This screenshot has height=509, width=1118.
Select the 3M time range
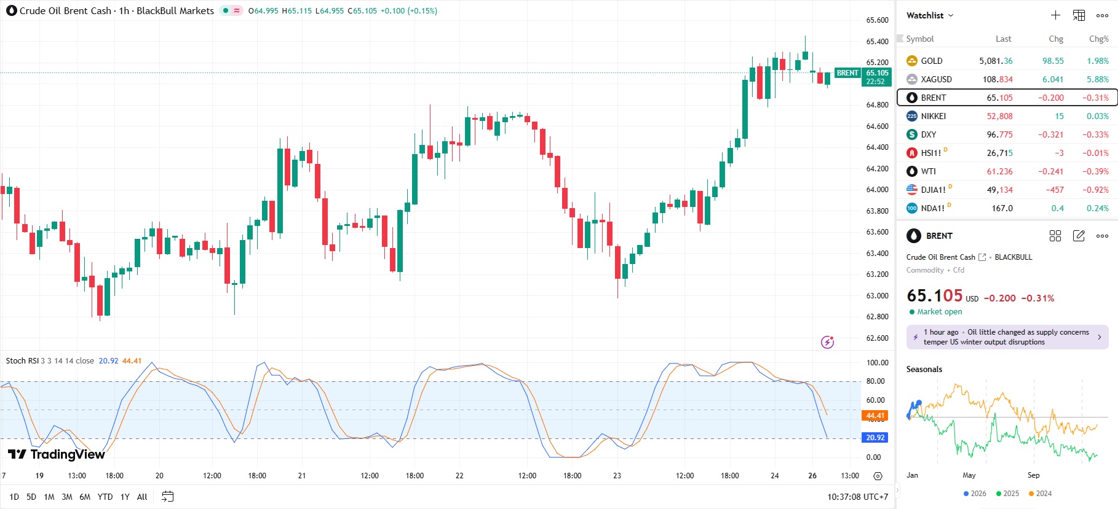click(x=67, y=497)
